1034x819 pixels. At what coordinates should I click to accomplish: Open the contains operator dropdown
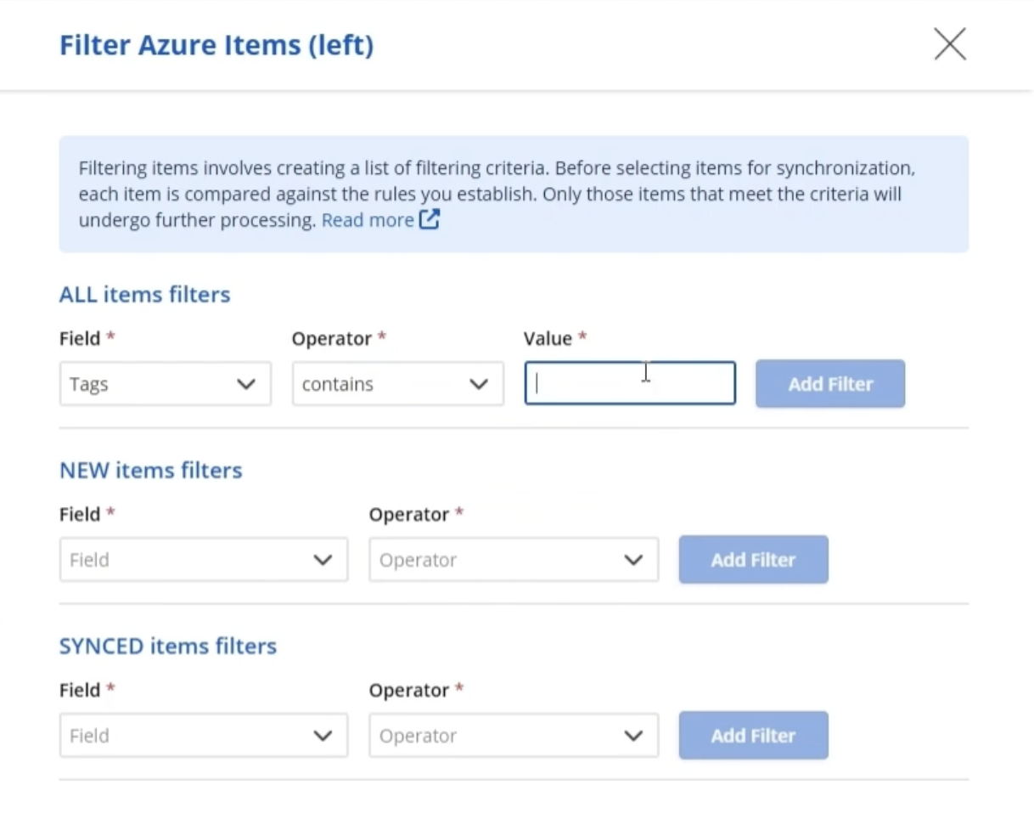pos(398,384)
